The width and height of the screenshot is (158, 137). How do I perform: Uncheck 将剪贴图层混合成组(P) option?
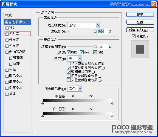pos(69,68)
